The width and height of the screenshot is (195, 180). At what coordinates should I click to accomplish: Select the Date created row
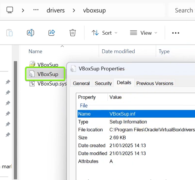point(136,146)
